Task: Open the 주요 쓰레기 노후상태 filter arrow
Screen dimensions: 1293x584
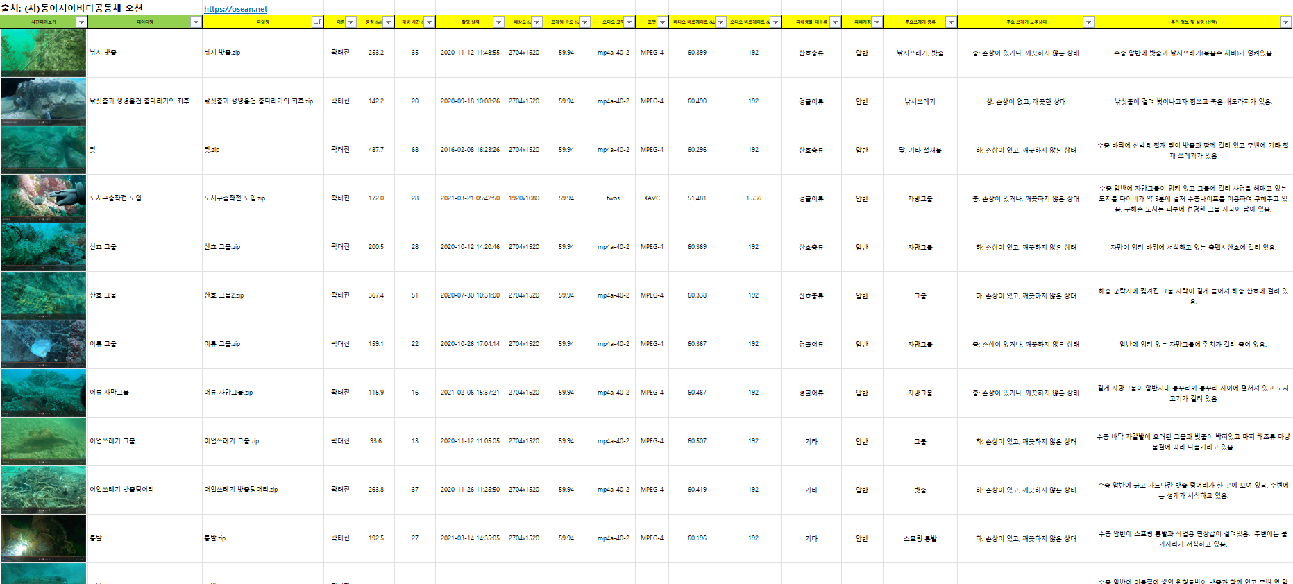Action: coord(1088,22)
